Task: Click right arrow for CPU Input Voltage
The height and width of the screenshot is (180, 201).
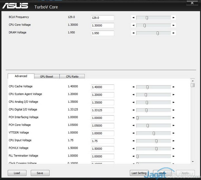Action: click(173, 141)
